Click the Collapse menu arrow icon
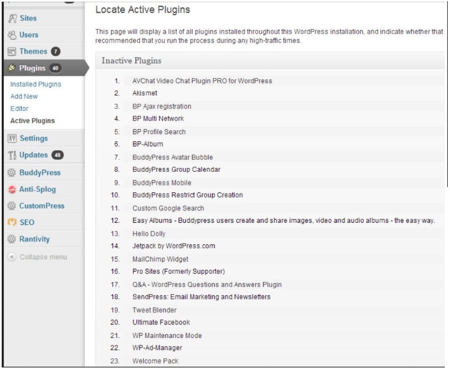This screenshot has height=368, width=450. tap(11, 257)
